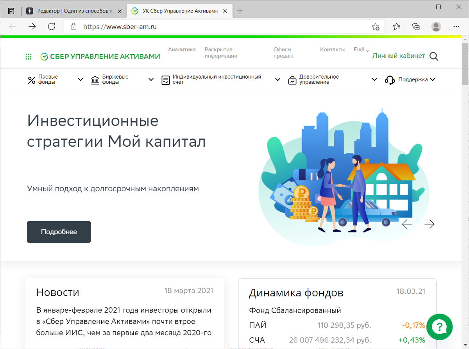Open the green question mark help chat
The height and width of the screenshot is (349, 469).
439,327
